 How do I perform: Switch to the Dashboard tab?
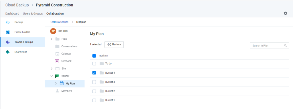(12, 14)
